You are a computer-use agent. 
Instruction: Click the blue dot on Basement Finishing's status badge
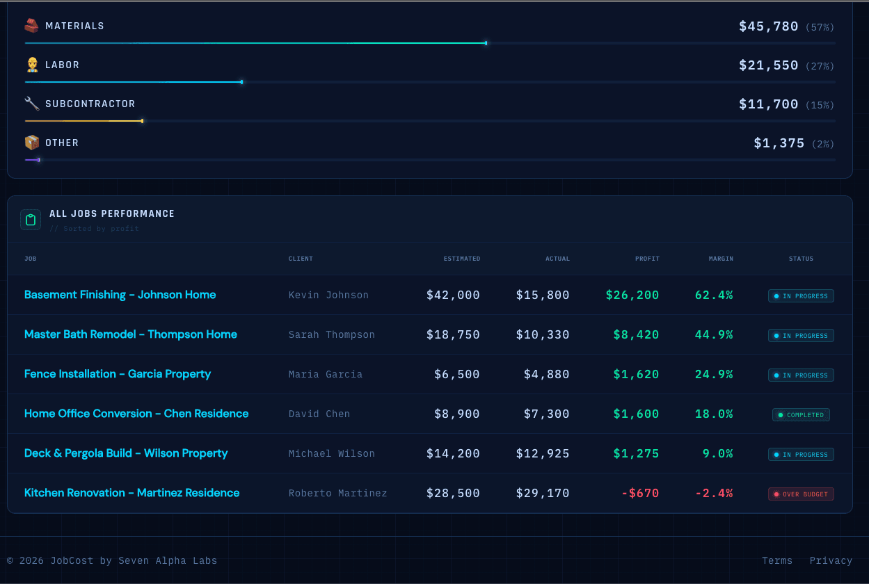(x=776, y=295)
